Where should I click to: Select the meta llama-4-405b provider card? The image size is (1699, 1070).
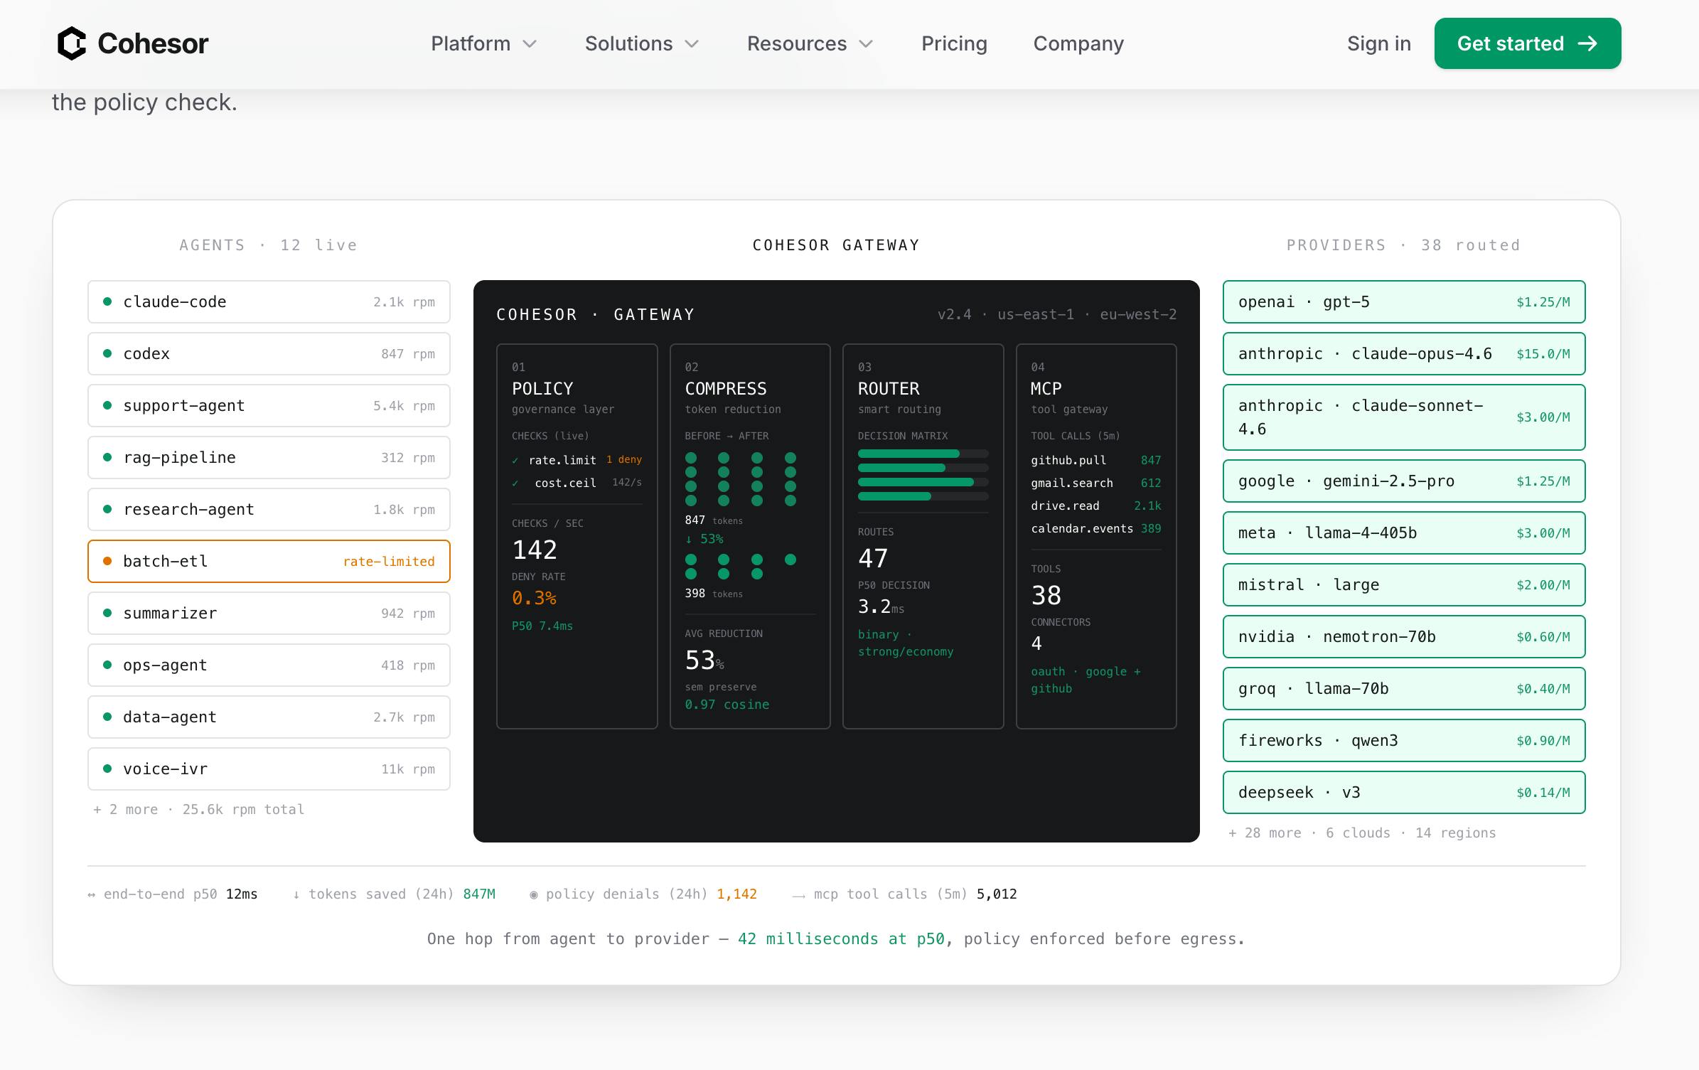tap(1404, 533)
